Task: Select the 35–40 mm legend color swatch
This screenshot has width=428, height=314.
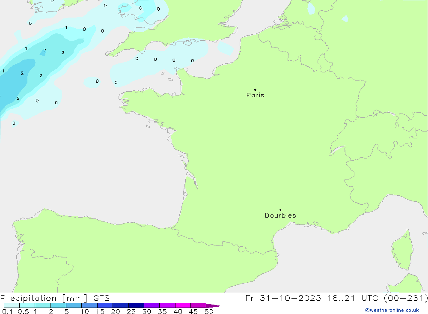Action: (167, 305)
